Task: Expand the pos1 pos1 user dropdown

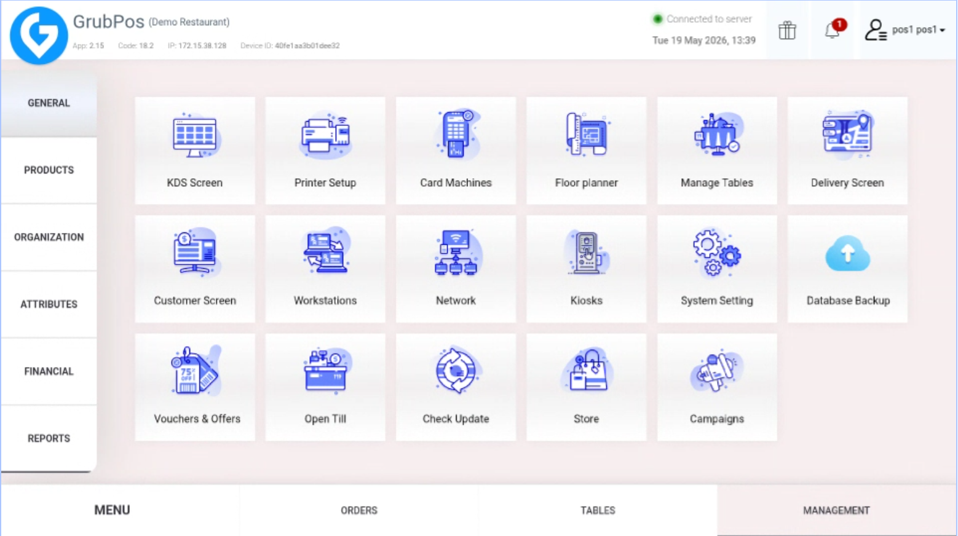Action: click(x=905, y=30)
